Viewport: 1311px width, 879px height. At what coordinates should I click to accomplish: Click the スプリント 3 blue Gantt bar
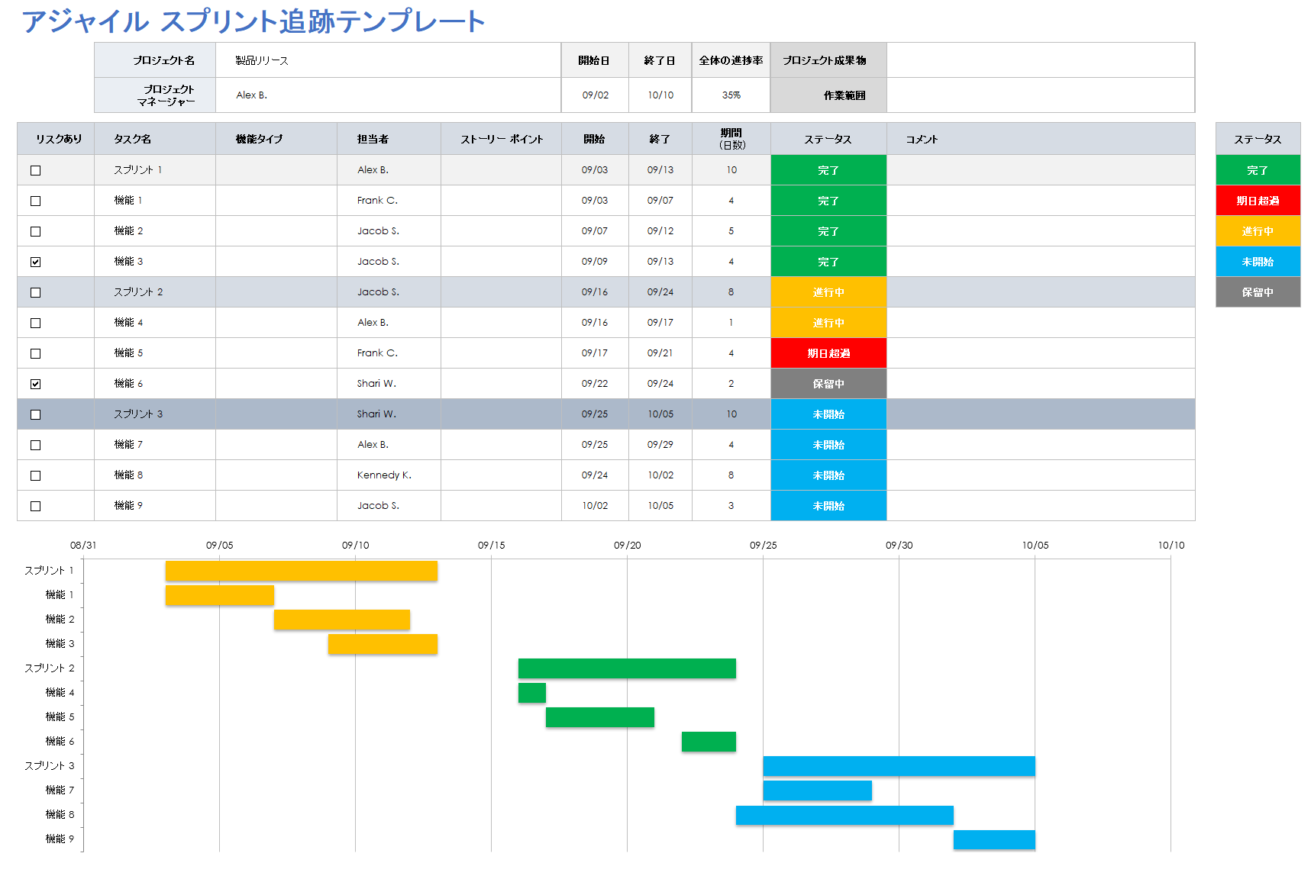click(x=899, y=766)
